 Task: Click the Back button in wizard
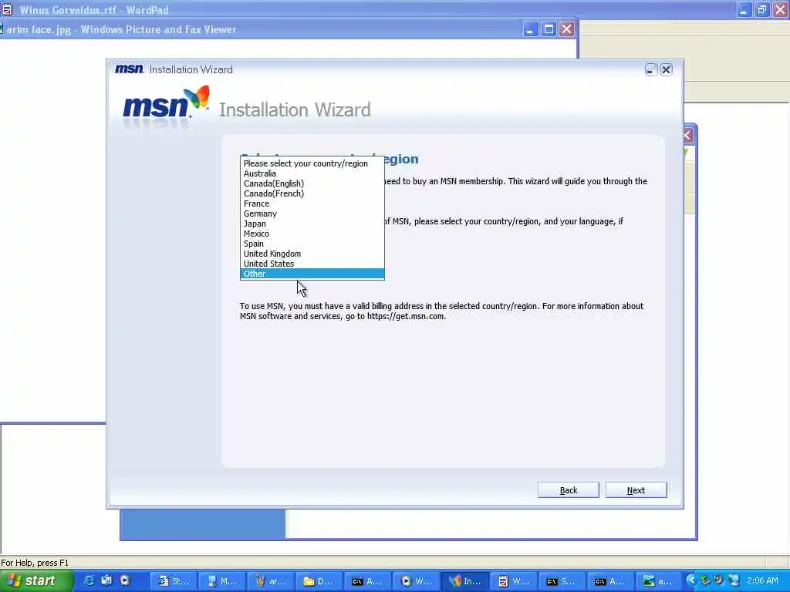pyautogui.click(x=569, y=490)
